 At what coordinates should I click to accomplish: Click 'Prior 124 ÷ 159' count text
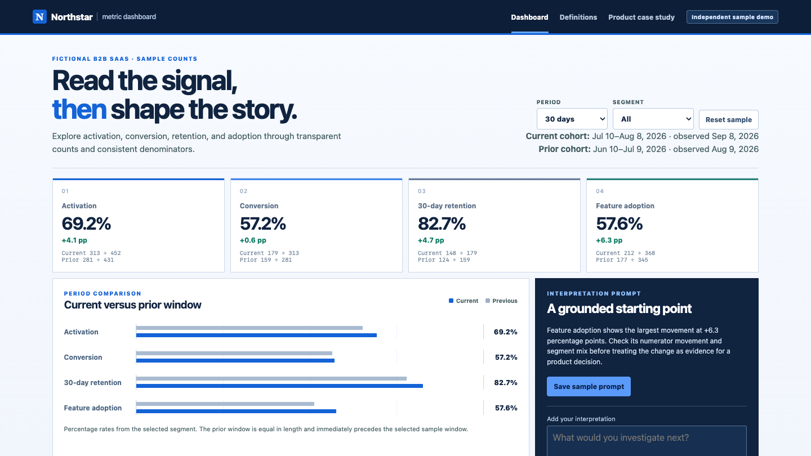pyautogui.click(x=444, y=260)
